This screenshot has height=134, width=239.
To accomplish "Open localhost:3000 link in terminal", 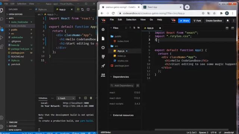I will (x=76, y=103).
